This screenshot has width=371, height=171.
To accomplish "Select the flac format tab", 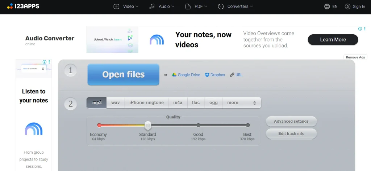I will tap(196, 103).
